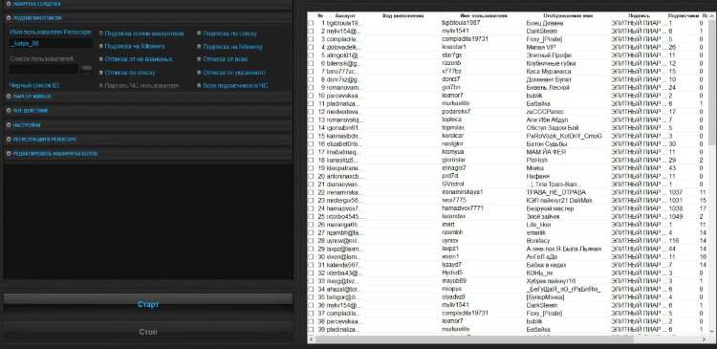
Task: Tick checkbox for row 22 ironamirskaya1
Action: coord(311,192)
